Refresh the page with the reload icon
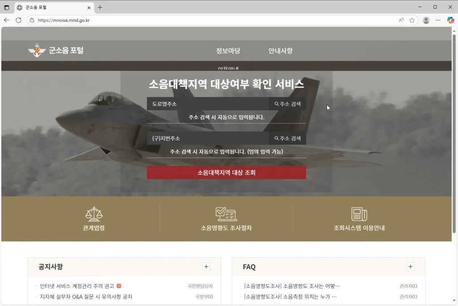 18,20
